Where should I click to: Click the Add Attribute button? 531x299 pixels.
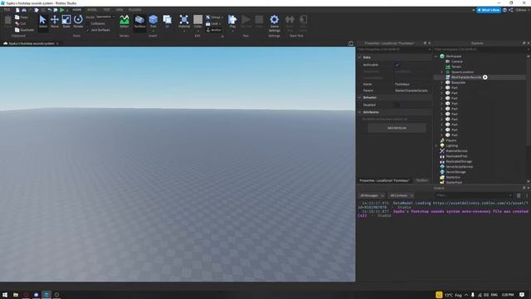coord(397,128)
